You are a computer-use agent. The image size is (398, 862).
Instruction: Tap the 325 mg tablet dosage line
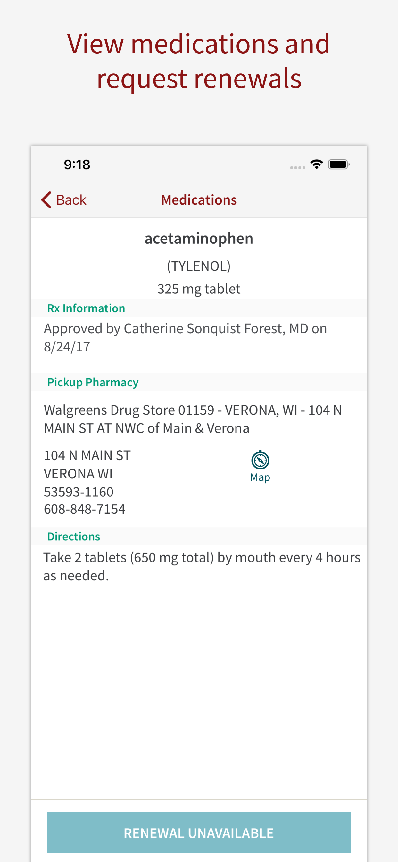point(199,289)
